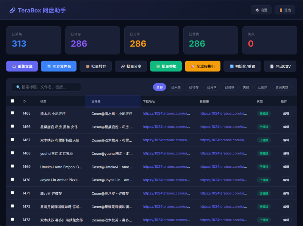Open the 下载地址 link for row 1470
Image resolution: width=303 pixels, height=226 pixels.
pyautogui.click(x=166, y=180)
